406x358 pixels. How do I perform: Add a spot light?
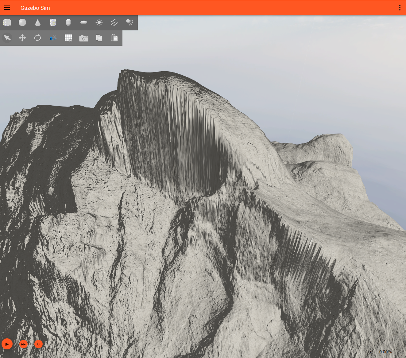coord(130,22)
